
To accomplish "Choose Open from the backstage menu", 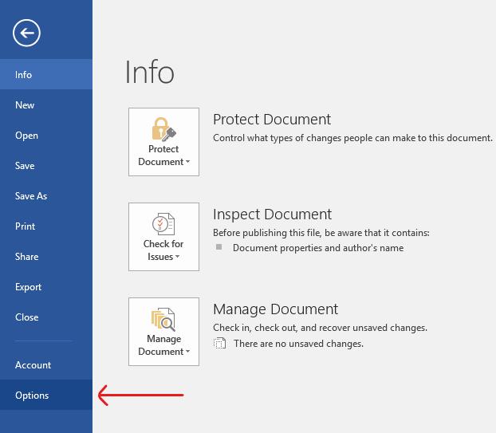I will pyautogui.click(x=46, y=136).
